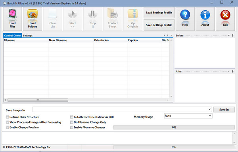Click the Batch It Ultra title bar icon
238x152 pixels.
coord(4,3)
